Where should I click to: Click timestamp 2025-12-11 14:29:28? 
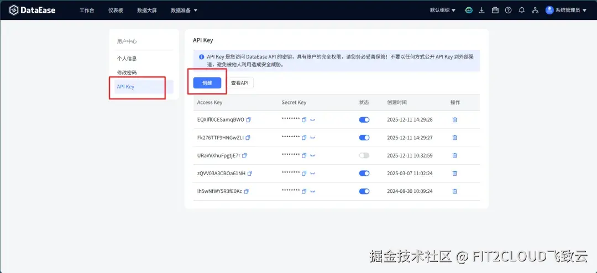(x=410, y=119)
